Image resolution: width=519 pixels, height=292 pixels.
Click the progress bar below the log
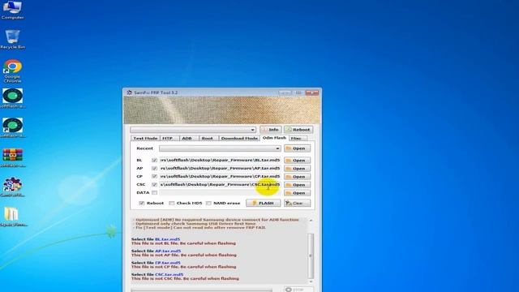201,290
